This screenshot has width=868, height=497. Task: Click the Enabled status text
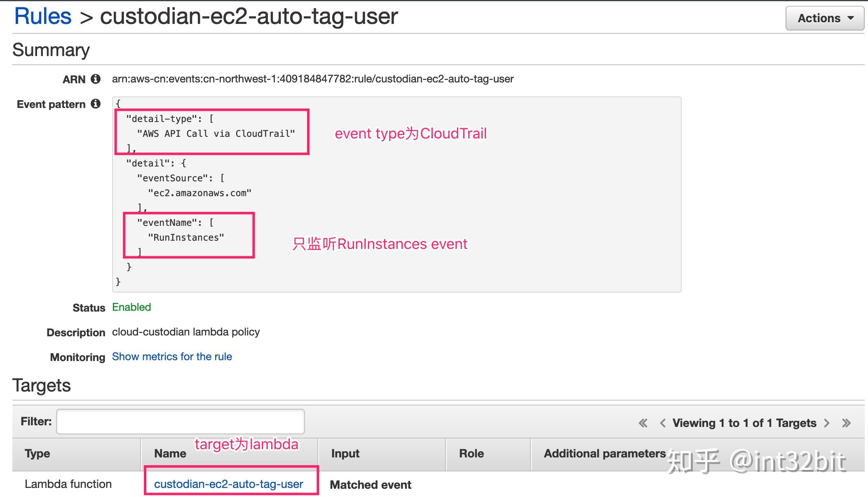[x=131, y=307]
